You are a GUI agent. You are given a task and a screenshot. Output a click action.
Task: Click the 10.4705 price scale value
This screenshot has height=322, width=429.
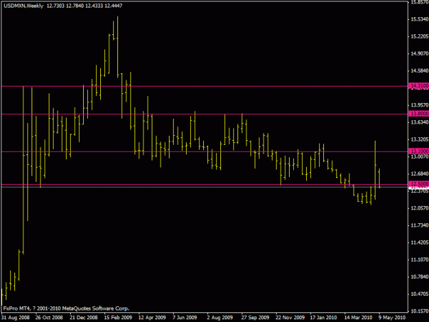tap(419, 294)
